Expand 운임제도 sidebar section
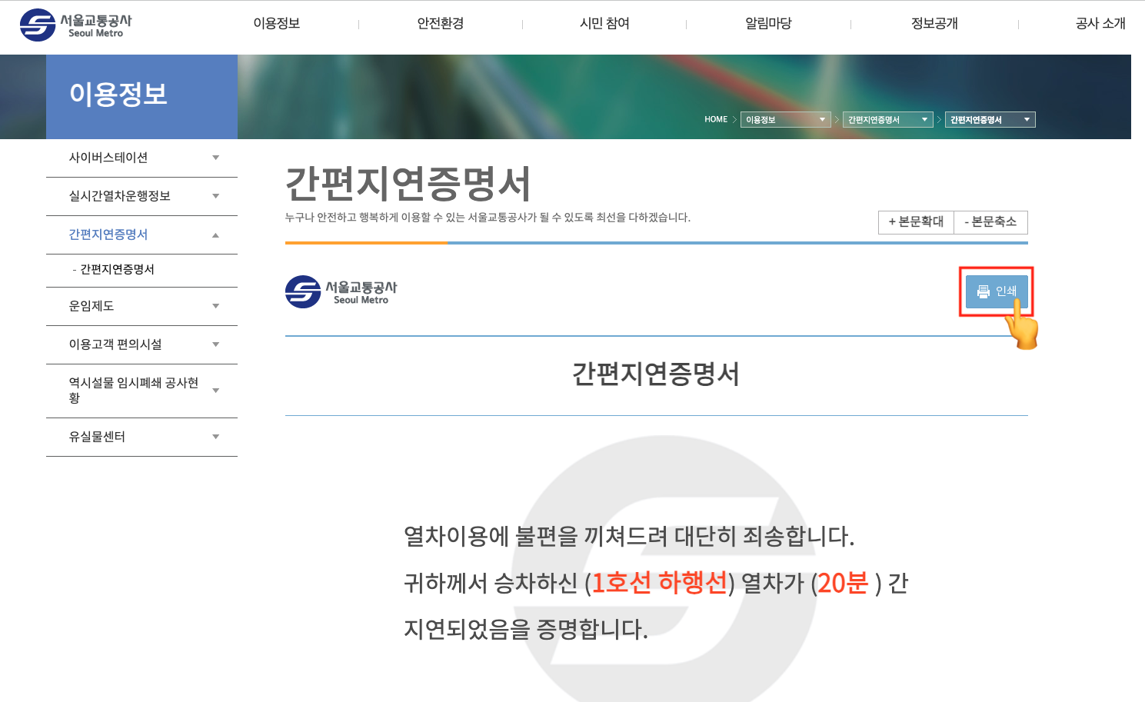The width and height of the screenshot is (1145, 702). pos(141,306)
